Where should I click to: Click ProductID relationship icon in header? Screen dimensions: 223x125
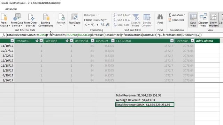[37, 41]
